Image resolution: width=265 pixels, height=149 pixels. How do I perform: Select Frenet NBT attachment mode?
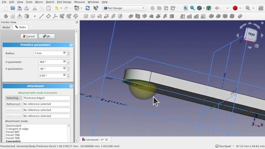tap(13, 132)
